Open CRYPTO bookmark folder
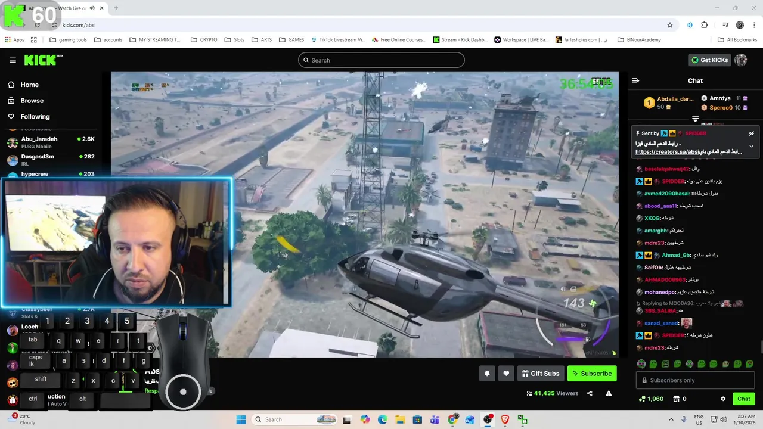The image size is (763, 429). click(204, 40)
